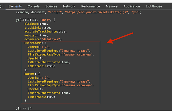Click UserIp line under params
Image resolution: width=172 pixels, height=111 pixels.
pos(39,78)
